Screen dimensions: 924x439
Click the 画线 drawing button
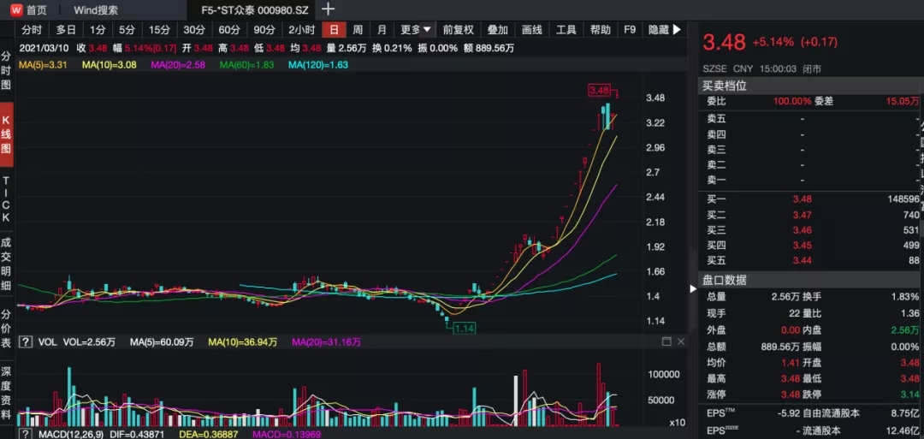tap(532, 29)
